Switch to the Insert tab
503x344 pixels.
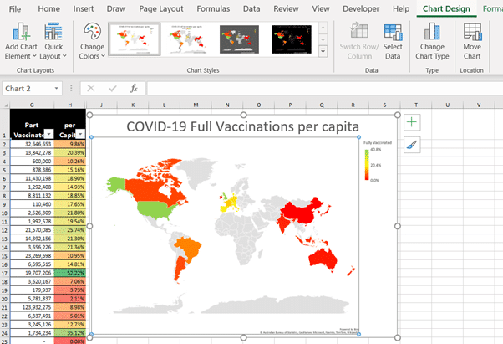84,8
